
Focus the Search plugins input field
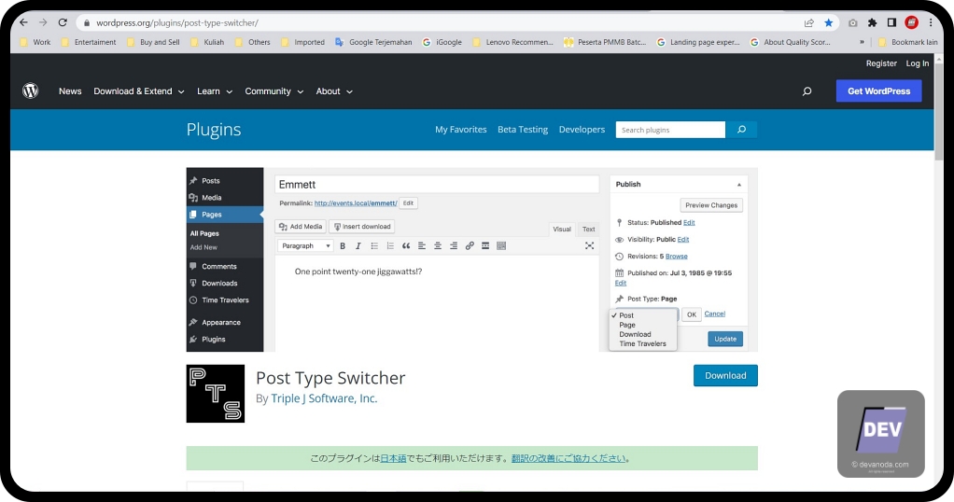click(x=670, y=130)
